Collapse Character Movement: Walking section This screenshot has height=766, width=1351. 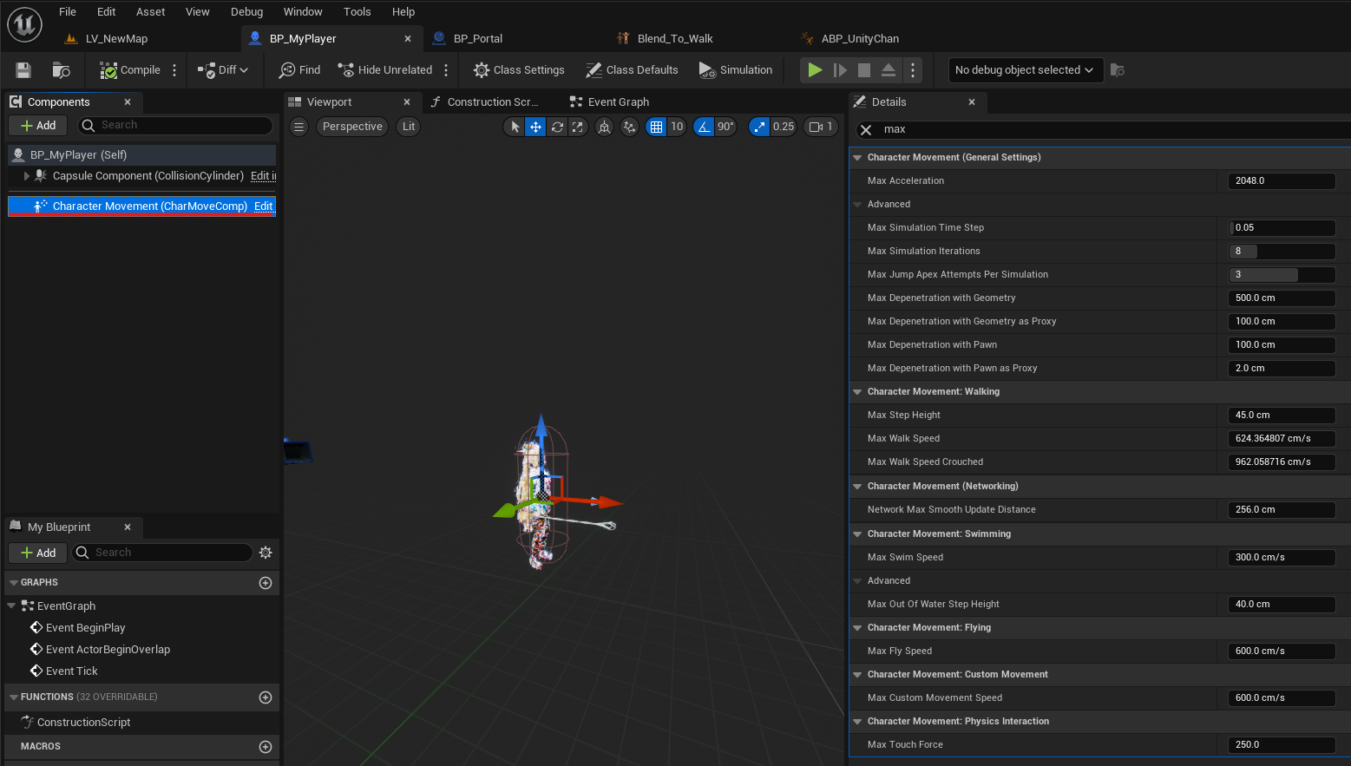857,392
